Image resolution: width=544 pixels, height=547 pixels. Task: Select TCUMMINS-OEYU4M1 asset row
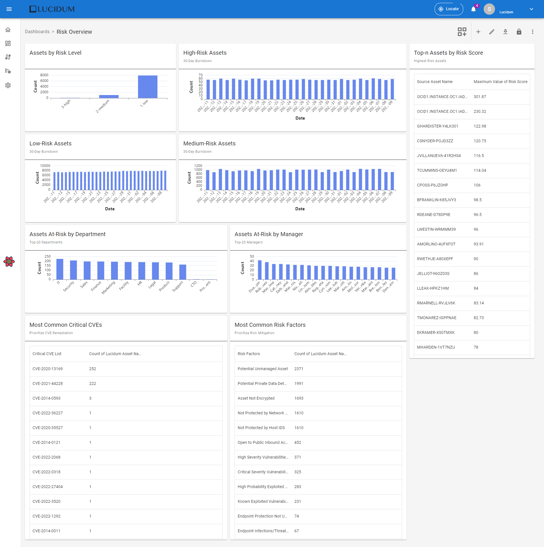[472, 171]
